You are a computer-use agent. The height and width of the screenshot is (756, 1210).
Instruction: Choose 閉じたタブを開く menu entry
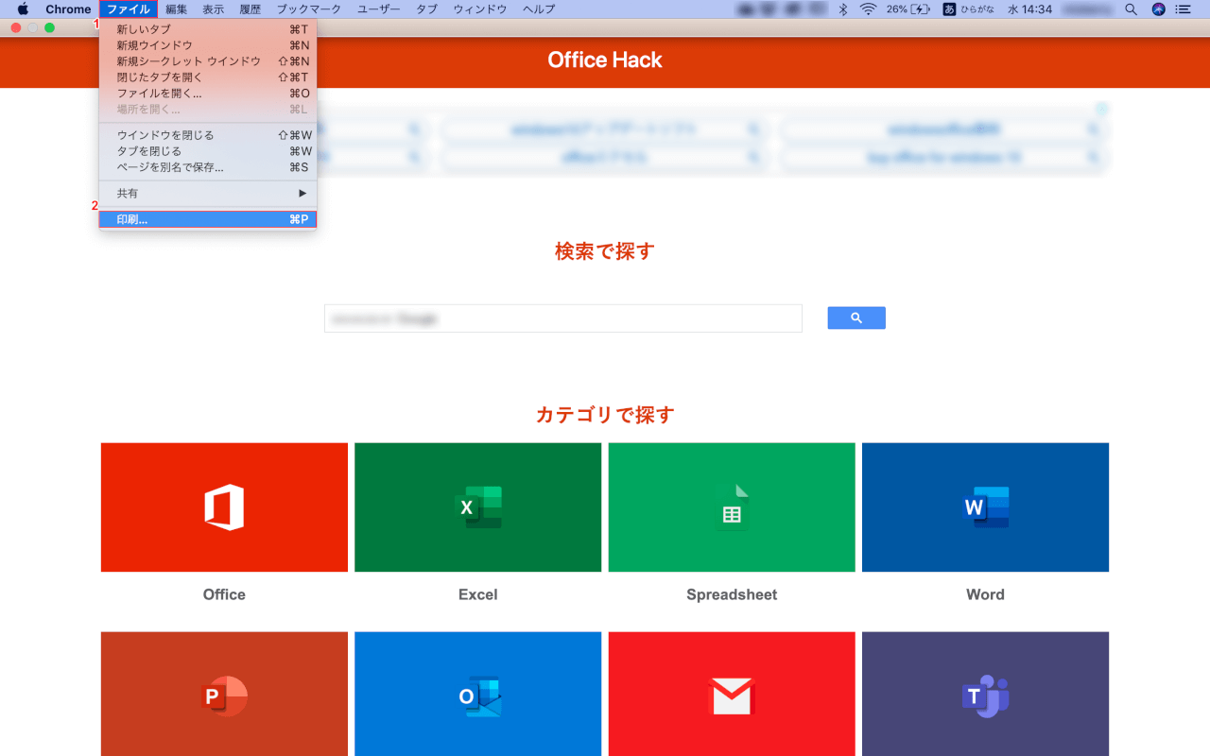click(x=208, y=77)
